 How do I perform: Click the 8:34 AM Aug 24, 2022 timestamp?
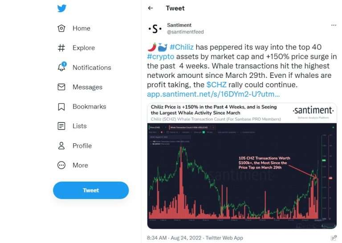click(174, 238)
